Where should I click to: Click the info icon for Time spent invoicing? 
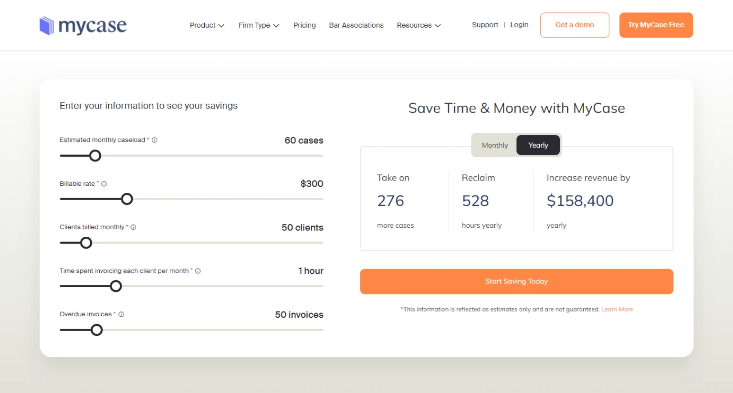click(x=198, y=271)
